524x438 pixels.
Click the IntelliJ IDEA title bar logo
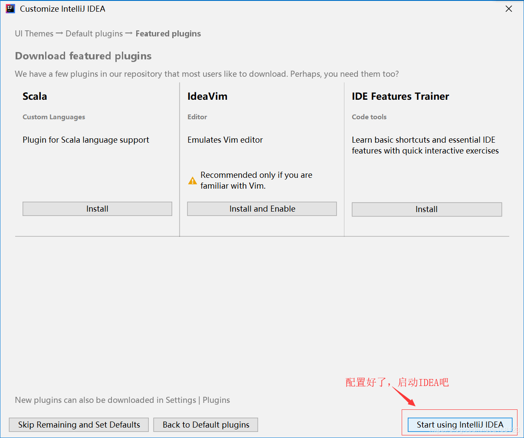(10, 9)
